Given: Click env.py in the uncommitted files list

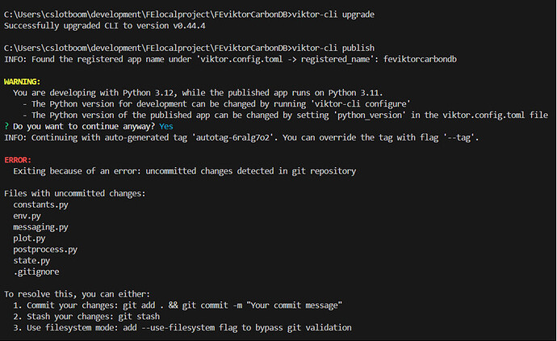Looking at the screenshot, I should point(29,217).
